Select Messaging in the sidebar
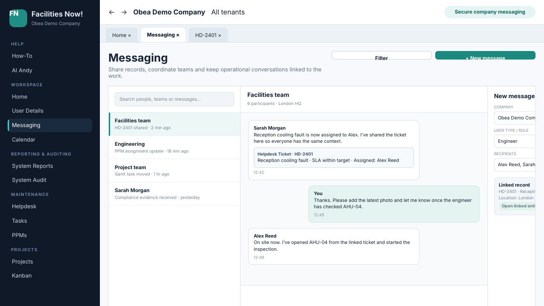This screenshot has width=544, height=306. click(50, 125)
